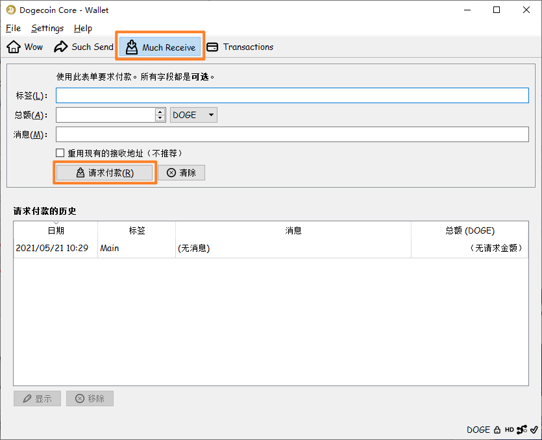The image size is (542, 440).
Task: Select the (无请求金额) amount cell
Action: pyautogui.click(x=470, y=248)
